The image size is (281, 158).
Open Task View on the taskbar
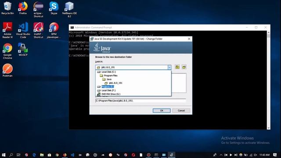click(18, 155)
